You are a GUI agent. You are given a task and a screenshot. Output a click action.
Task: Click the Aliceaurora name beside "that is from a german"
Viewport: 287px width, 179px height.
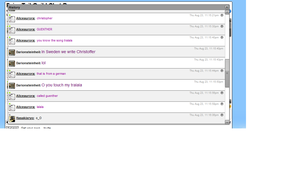26,74
